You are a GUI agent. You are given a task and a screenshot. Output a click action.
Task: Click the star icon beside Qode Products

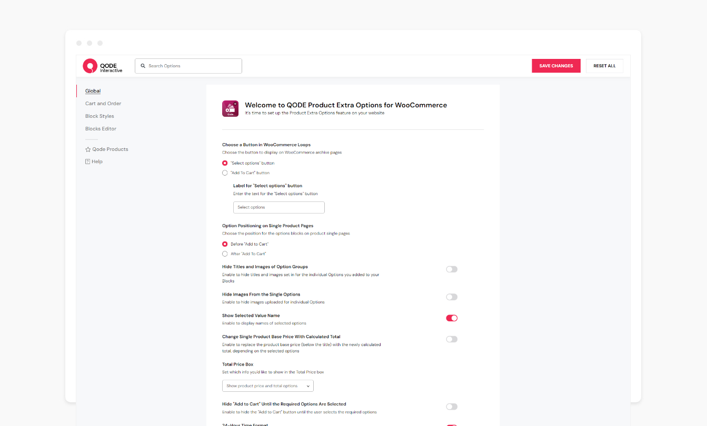point(88,149)
